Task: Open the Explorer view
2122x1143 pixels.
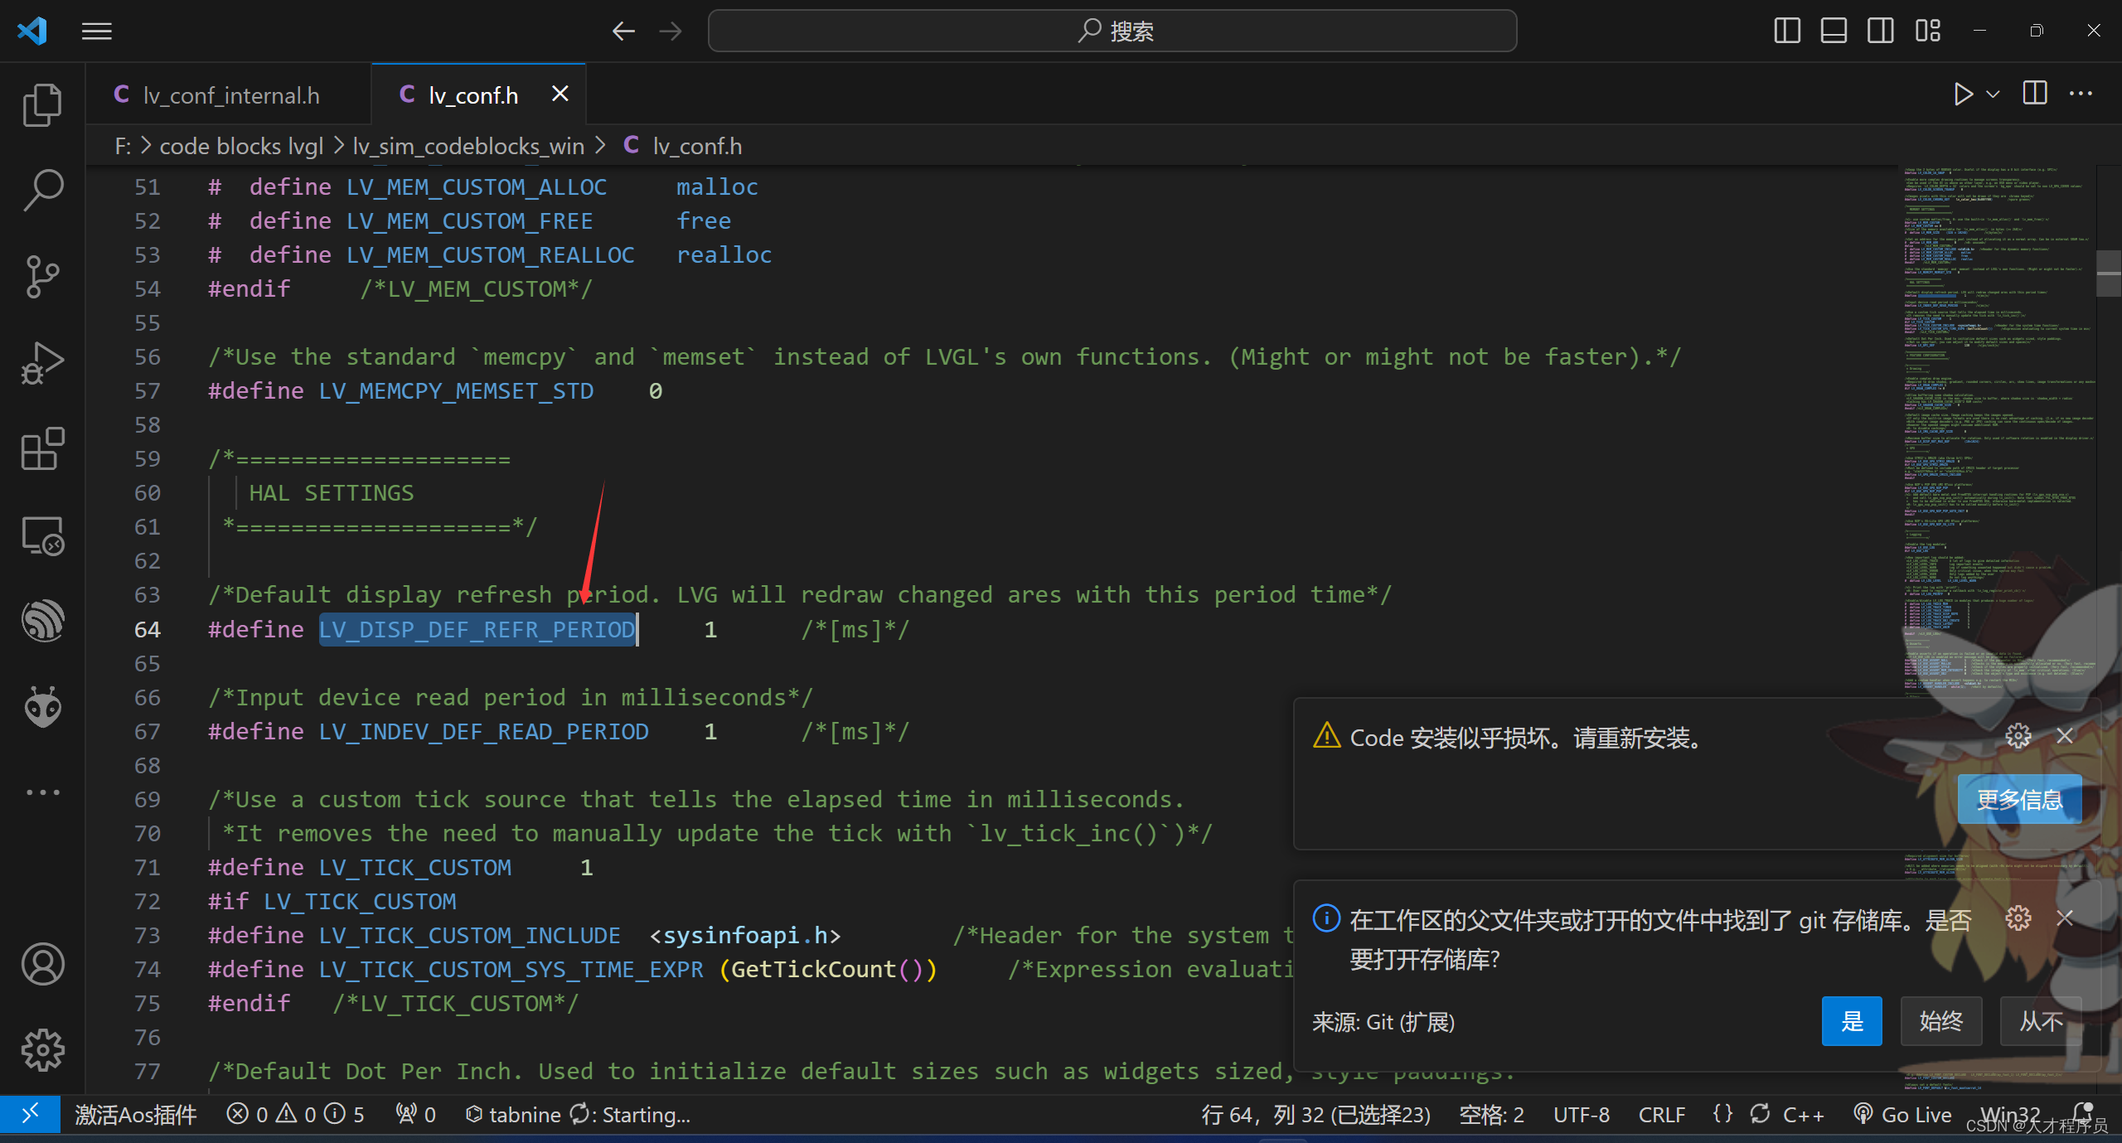Action: coord(42,104)
